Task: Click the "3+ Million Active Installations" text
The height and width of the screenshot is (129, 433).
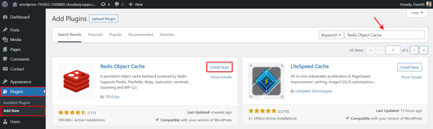Action: [272, 119]
